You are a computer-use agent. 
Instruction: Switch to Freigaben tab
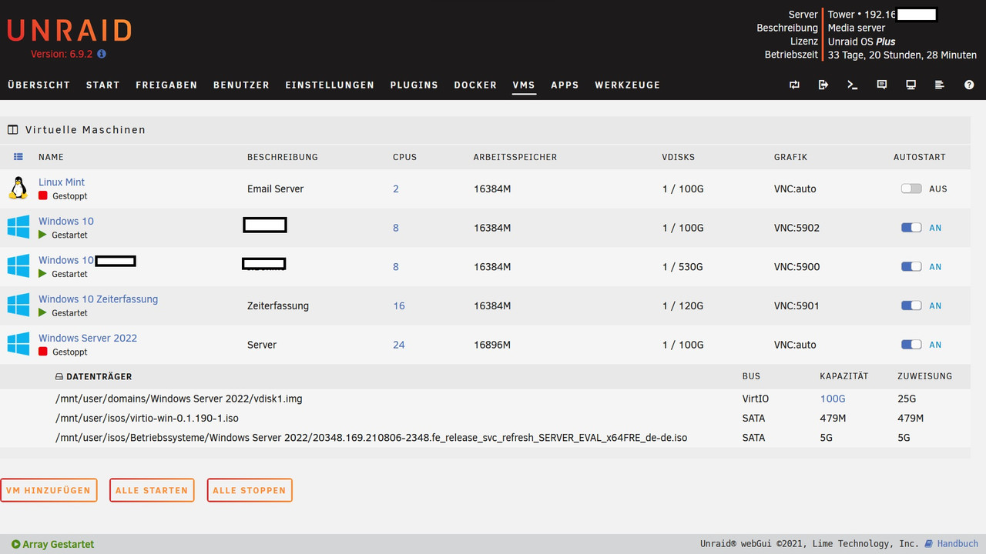coord(166,85)
